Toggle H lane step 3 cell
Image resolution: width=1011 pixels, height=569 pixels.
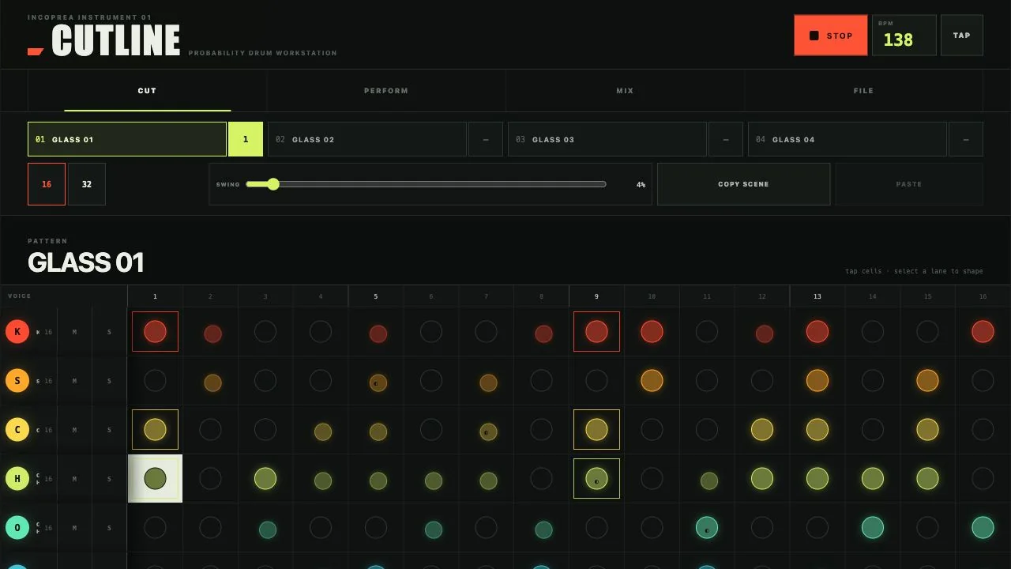tap(265, 478)
